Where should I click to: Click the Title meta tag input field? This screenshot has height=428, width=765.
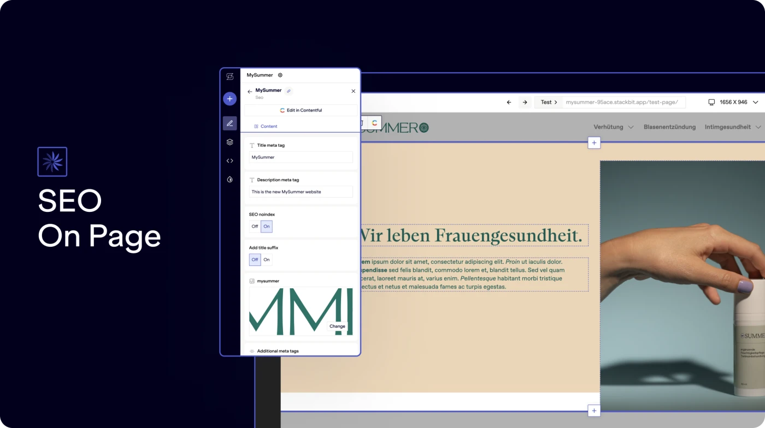[301, 157]
